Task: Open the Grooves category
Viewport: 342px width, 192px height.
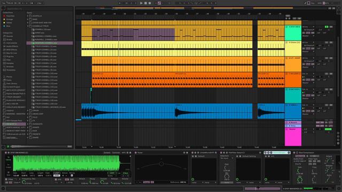Action: [x=10, y=67]
